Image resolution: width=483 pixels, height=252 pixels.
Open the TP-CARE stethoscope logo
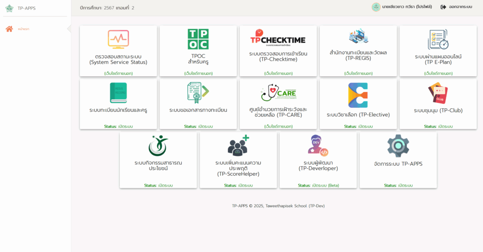[x=278, y=93]
